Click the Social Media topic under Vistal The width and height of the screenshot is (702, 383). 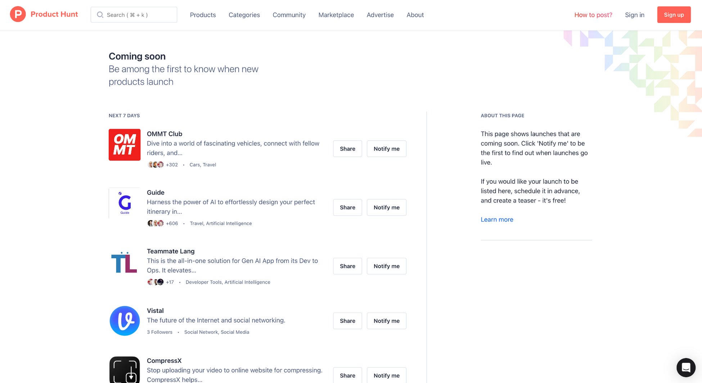tap(235, 332)
